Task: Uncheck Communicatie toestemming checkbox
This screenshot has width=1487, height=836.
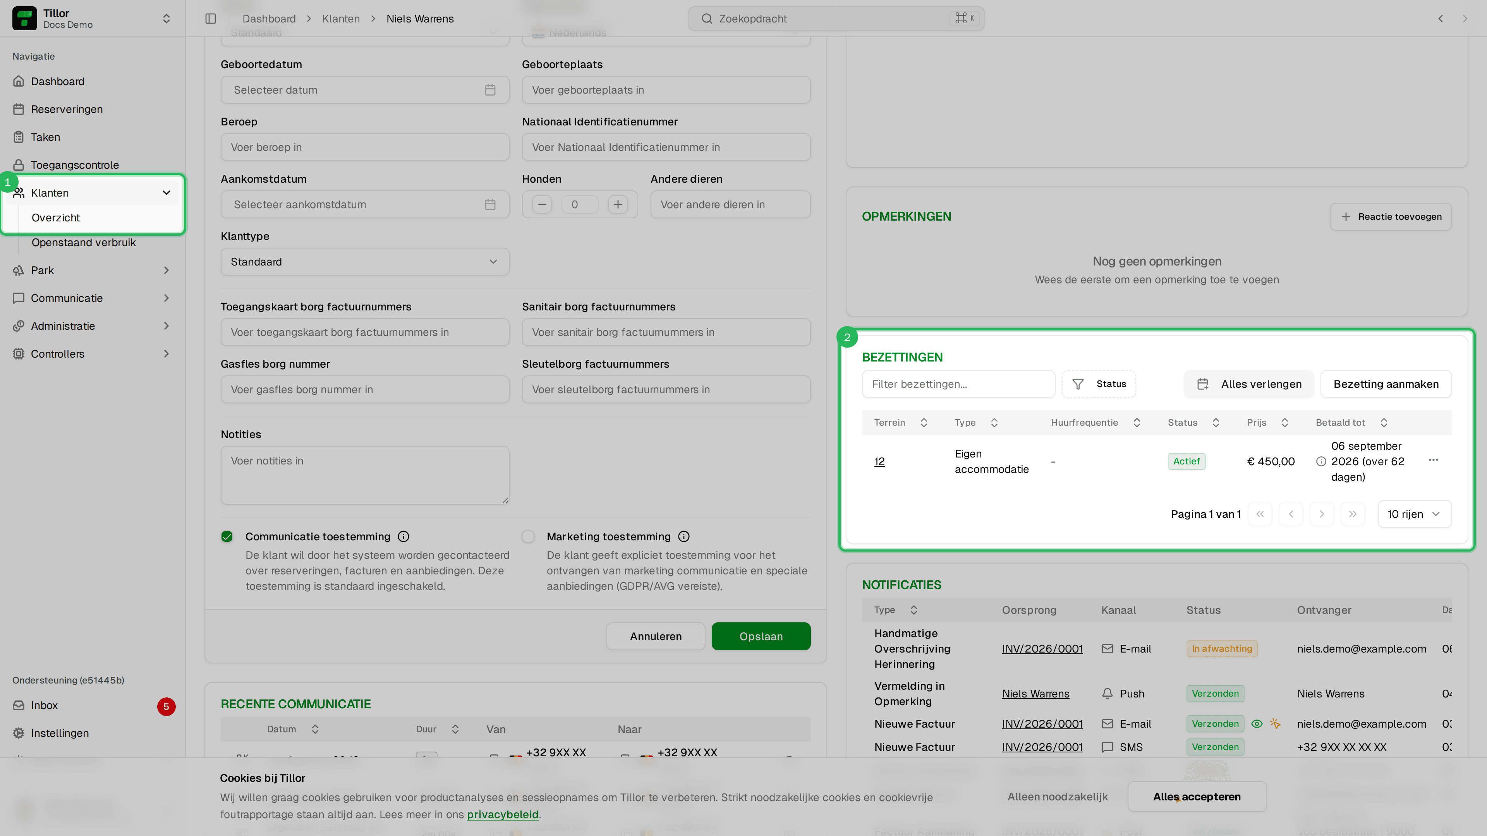Action: pos(227,536)
